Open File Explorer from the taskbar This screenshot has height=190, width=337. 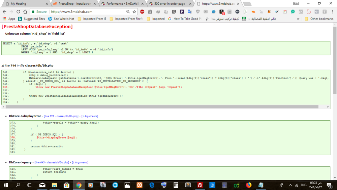point(54,185)
